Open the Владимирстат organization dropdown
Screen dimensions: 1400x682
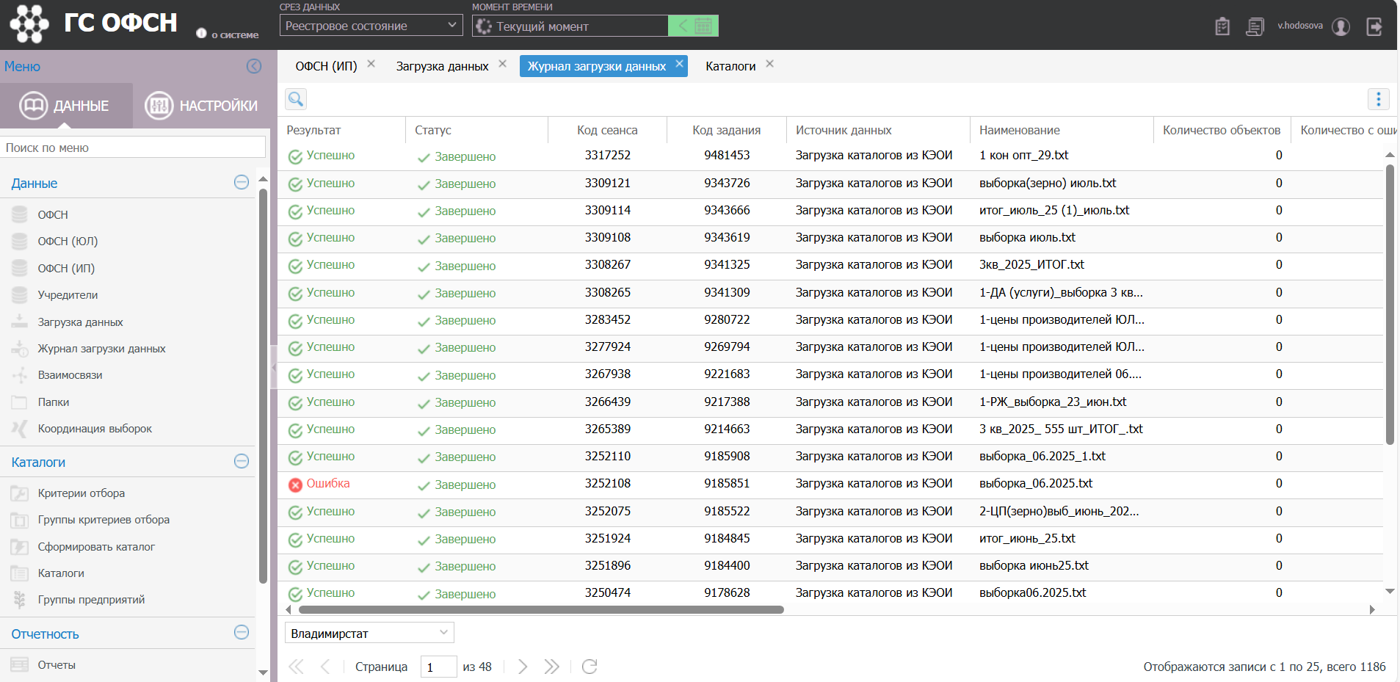[x=369, y=633]
